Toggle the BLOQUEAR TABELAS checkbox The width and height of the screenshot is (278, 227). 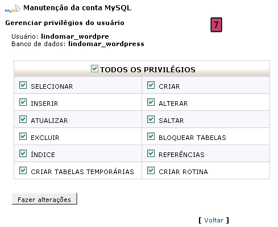pyautogui.click(x=151, y=137)
